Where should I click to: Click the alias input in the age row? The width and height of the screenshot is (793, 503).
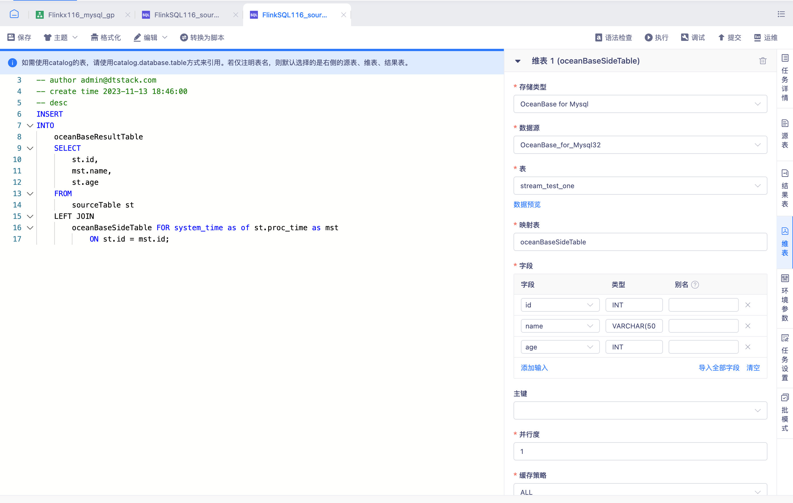[704, 347]
